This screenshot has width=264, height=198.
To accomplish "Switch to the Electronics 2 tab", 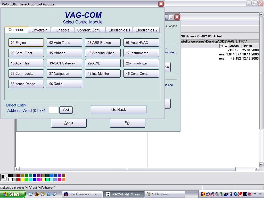I will pyautogui.click(x=146, y=30).
